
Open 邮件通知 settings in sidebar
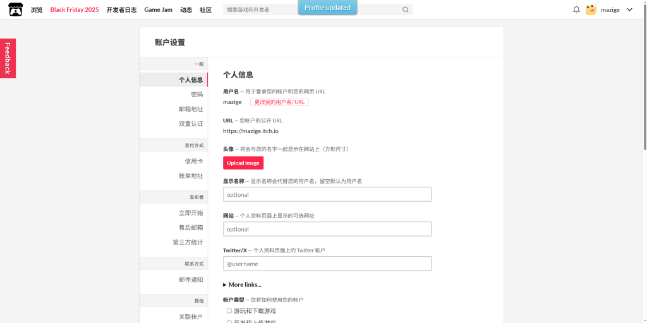[x=191, y=279]
